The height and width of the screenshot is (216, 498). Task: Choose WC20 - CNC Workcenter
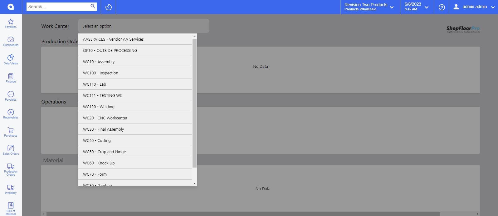coord(135,118)
